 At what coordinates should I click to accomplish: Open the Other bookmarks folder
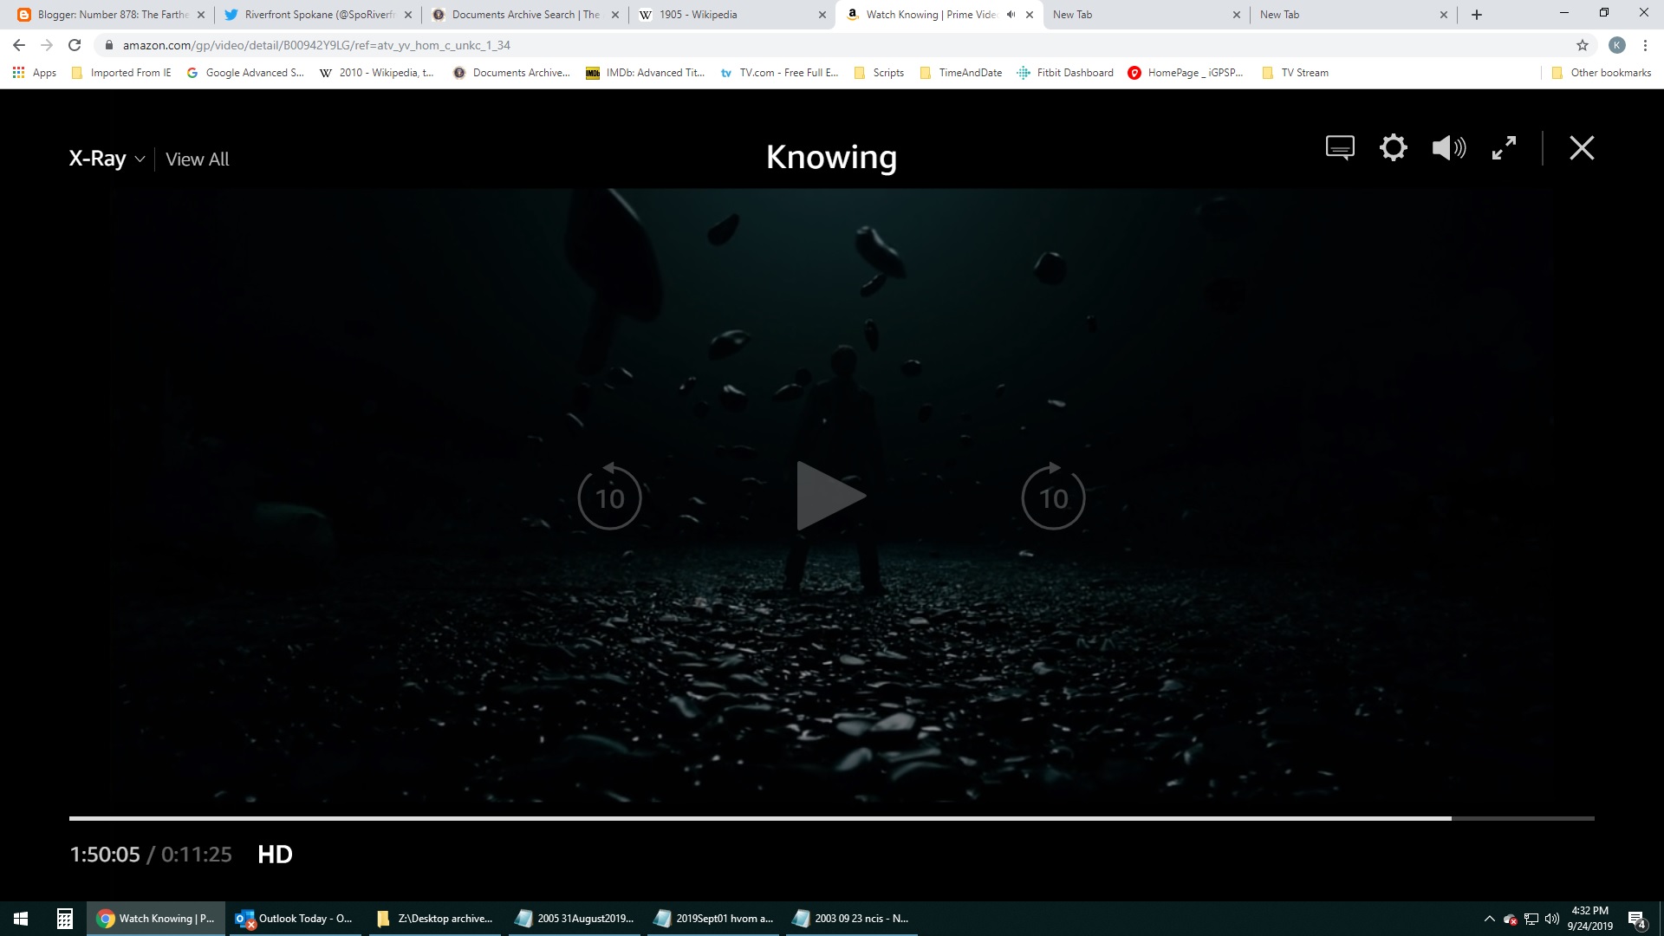click(1602, 73)
